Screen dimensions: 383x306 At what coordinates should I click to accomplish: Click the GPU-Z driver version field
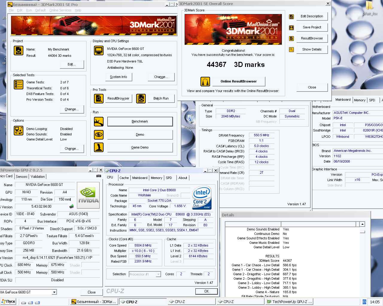tap(57, 258)
